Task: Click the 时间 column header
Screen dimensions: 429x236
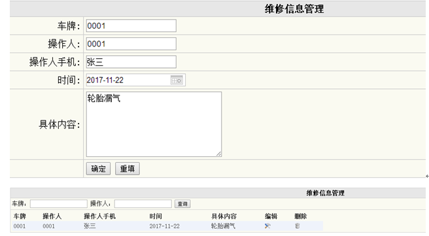Action: coord(156,216)
